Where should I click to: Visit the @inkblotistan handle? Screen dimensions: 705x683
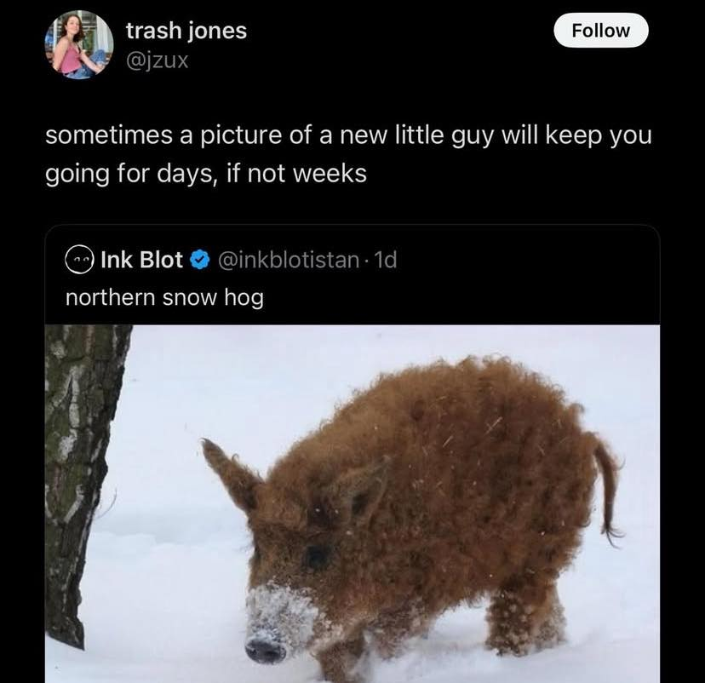point(289,260)
